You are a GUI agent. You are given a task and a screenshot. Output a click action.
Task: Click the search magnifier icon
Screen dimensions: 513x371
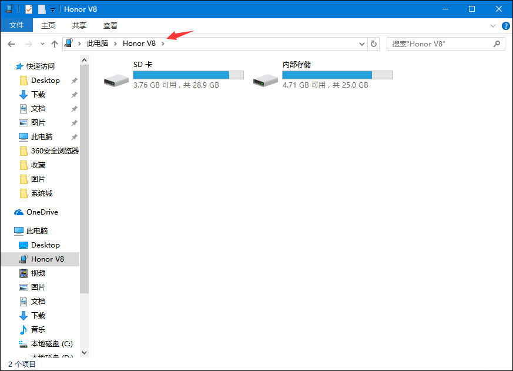point(497,44)
